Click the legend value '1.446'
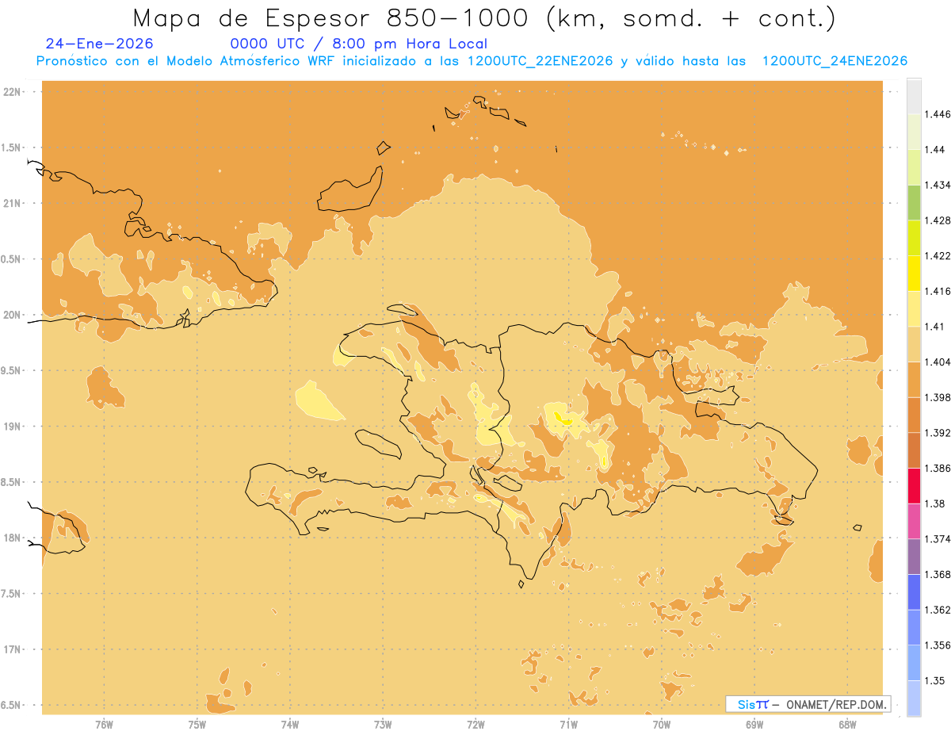 tap(938, 114)
